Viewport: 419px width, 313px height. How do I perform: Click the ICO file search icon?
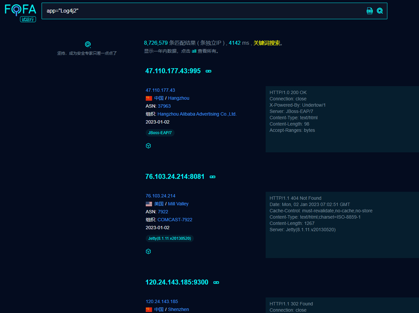[370, 11]
